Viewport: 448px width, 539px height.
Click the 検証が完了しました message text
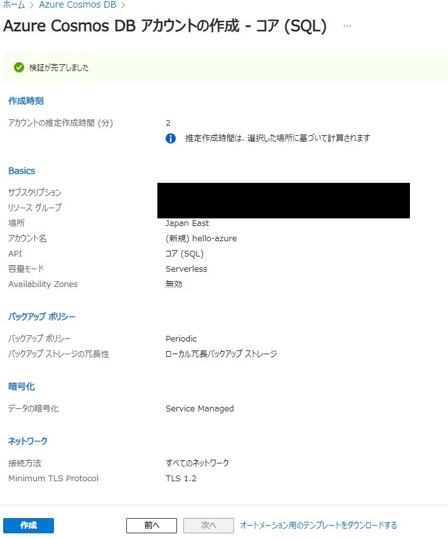point(59,67)
